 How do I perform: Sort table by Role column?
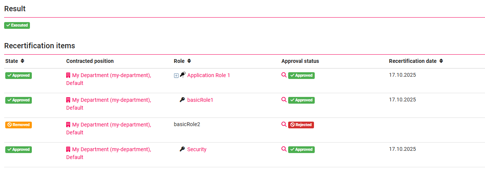(189, 61)
